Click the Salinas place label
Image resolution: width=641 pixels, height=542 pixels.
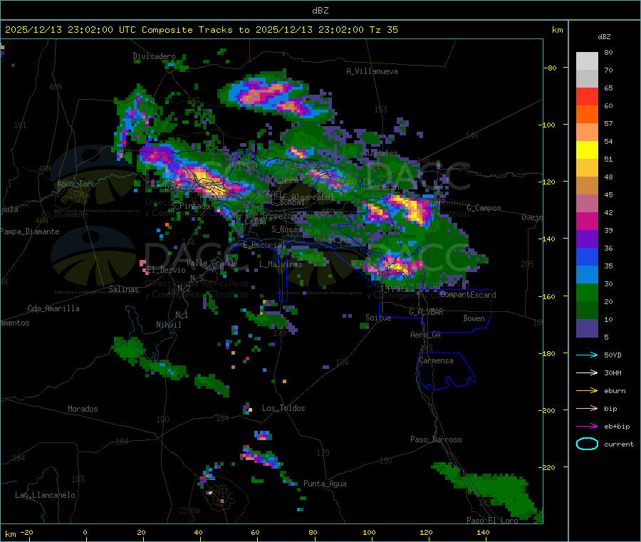[x=123, y=289]
